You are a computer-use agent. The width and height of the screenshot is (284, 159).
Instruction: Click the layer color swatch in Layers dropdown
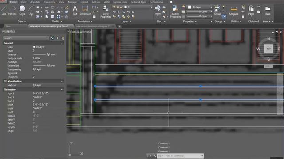pos(126,7)
